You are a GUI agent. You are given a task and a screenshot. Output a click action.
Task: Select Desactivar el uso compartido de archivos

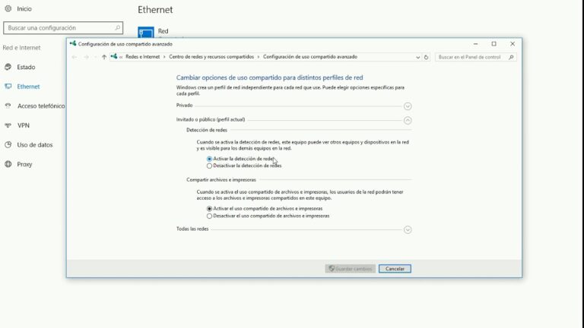pyautogui.click(x=209, y=216)
